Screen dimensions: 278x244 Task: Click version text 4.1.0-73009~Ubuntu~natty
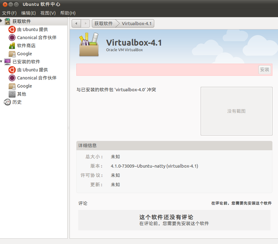pos(155,166)
